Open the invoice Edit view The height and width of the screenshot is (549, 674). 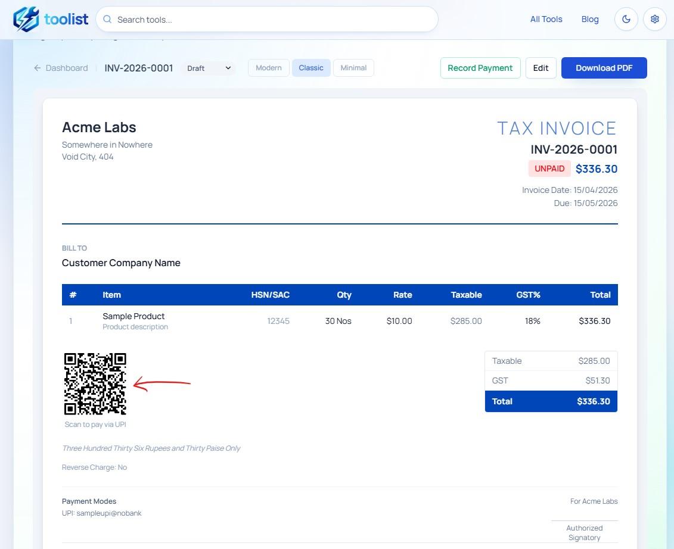pos(541,67)
